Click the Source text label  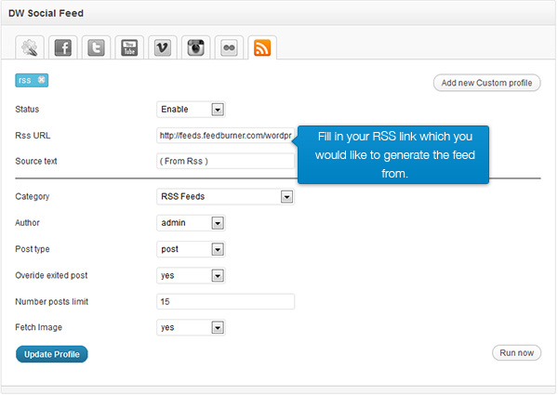tap(36, 161)
